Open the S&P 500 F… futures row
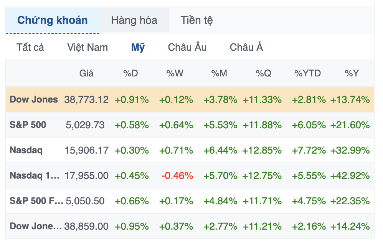 36,201
